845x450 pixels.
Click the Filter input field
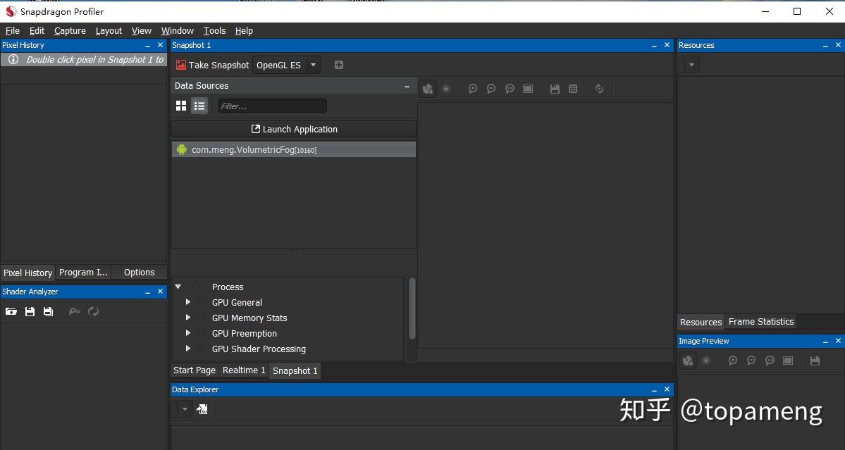point(273,106)
